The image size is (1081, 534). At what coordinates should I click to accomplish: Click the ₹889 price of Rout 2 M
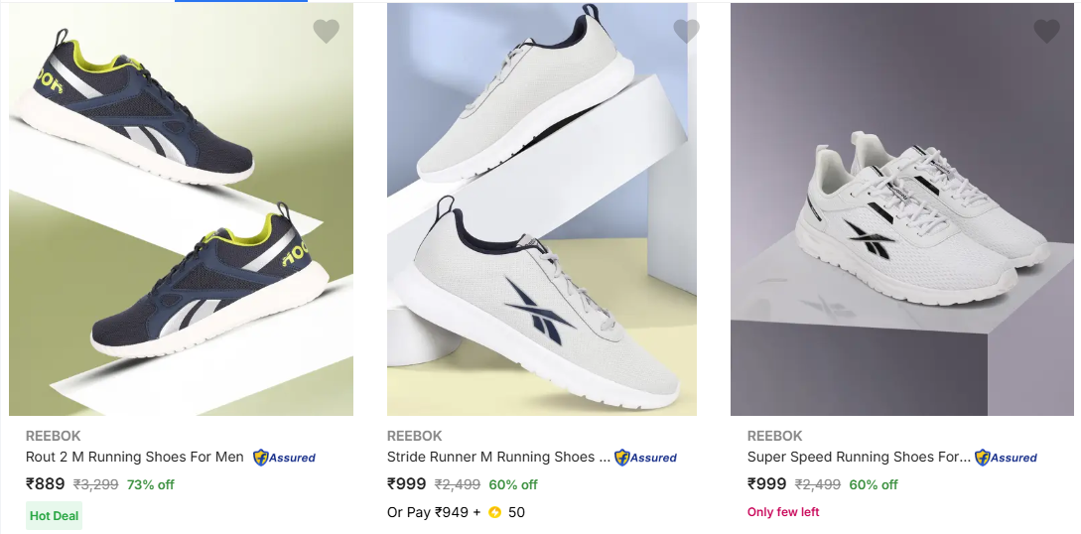click(x=46, y=484)
